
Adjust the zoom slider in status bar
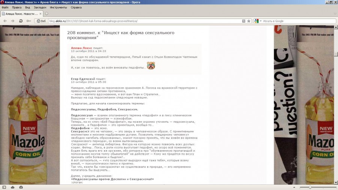310,187
